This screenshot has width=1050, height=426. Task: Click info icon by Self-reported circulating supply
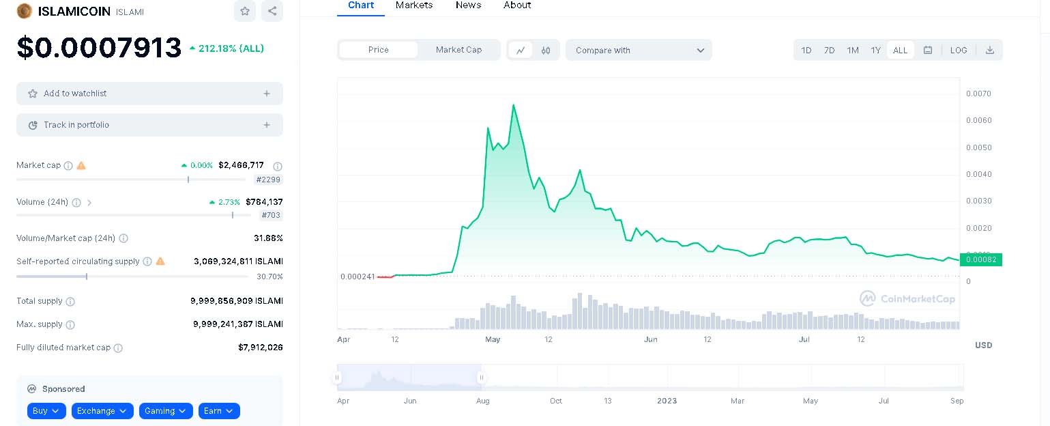point(147,261)
